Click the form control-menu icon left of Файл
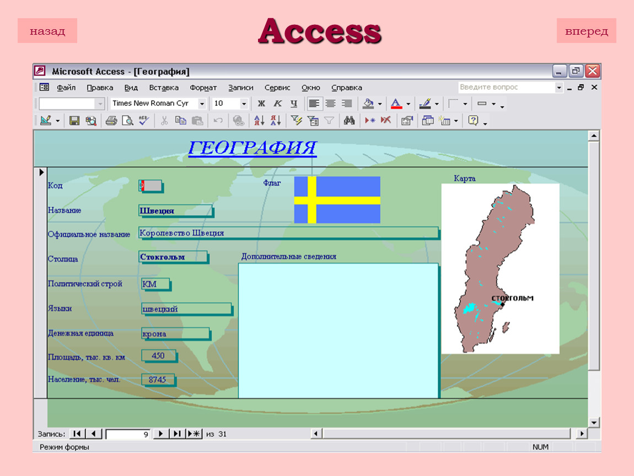 pyautogui.click(x=44, y=87)
